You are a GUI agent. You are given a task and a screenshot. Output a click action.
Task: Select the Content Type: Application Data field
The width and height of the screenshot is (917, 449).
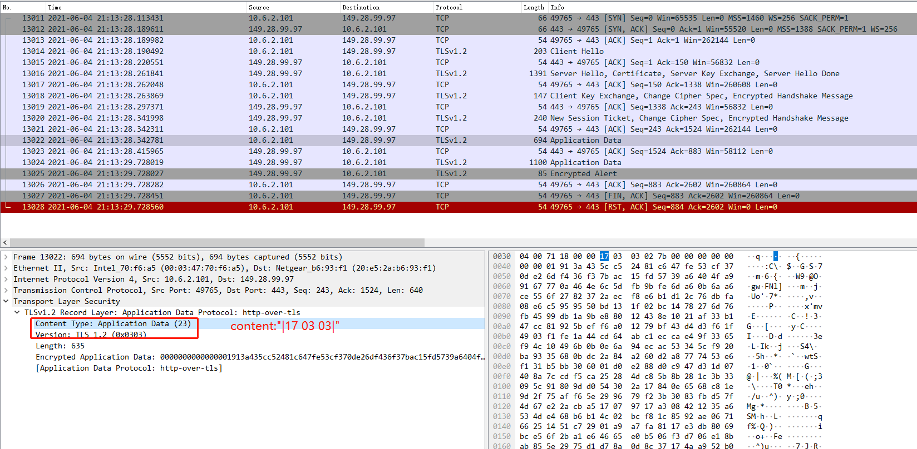[113, 323]
